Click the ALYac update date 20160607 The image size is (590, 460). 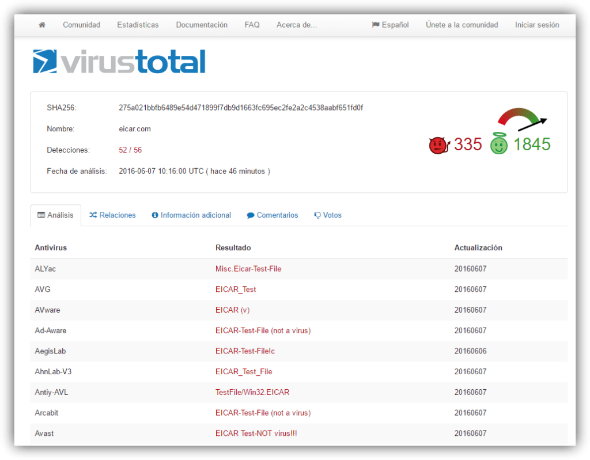coord(470,269)
